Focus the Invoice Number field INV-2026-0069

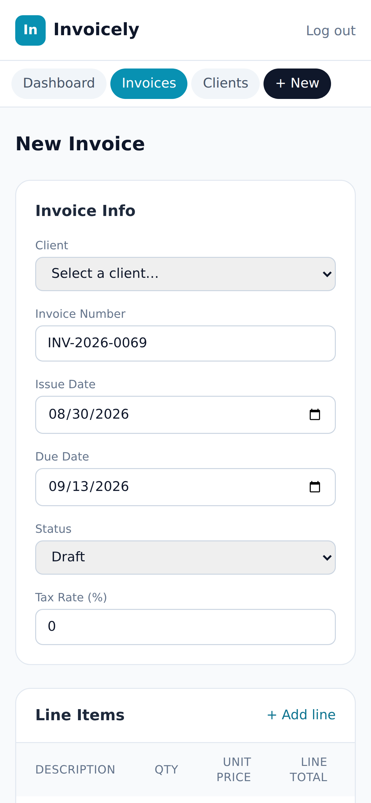click(185, 343)
